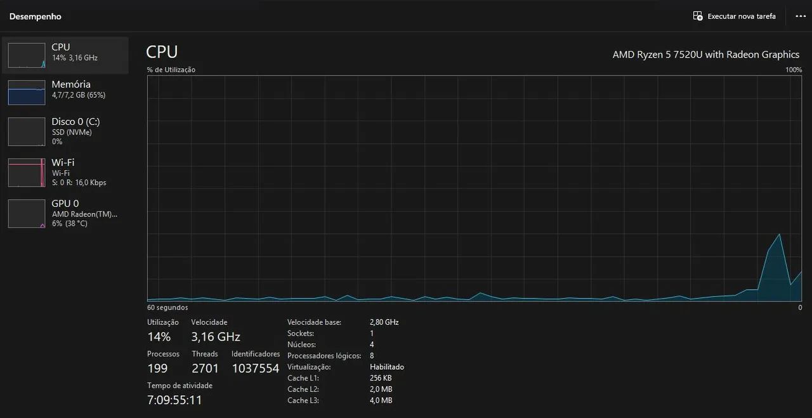Click the uptime value 7:09:55:11

pos(174,400)
